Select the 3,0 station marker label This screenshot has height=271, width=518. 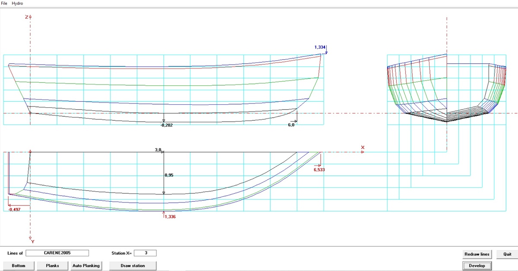pyautogui.click(x=158, y=150)
